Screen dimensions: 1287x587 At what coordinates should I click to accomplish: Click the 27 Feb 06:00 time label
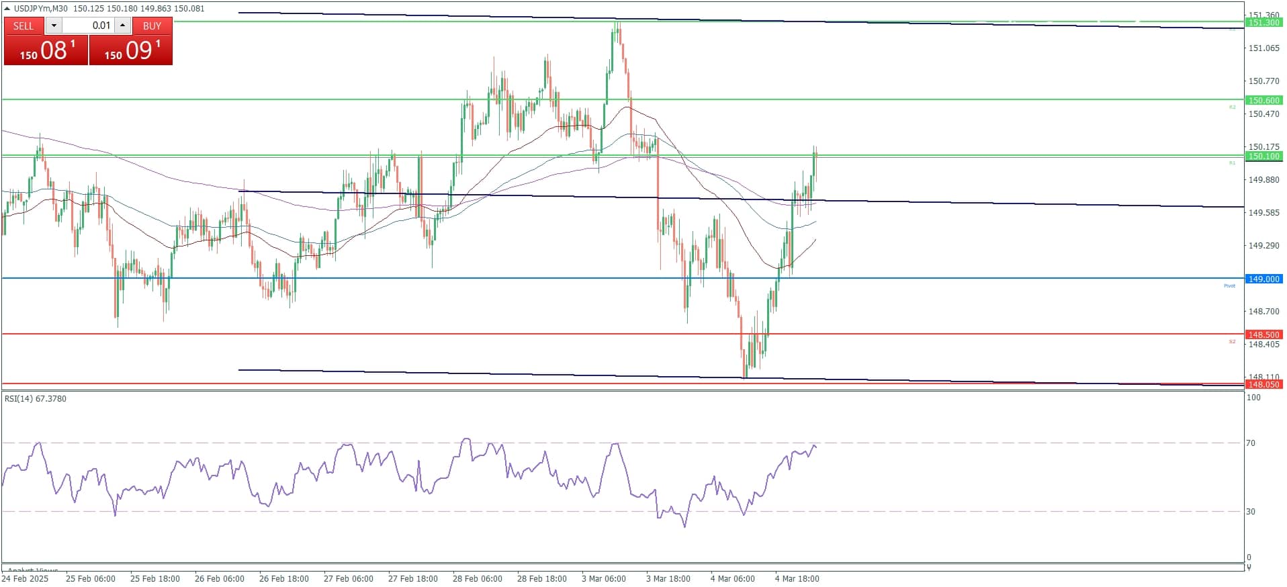coord(349,579)
